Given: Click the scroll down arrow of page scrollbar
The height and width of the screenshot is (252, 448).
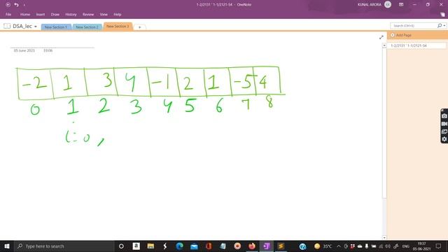Looking at the screenshot, I should tap(384, 237).
